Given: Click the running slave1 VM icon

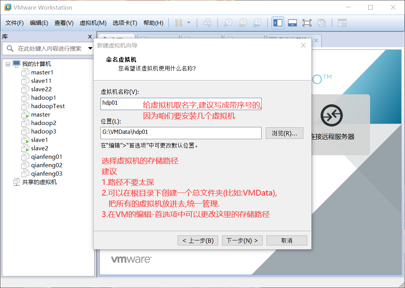Looking at the screenshot, I should click(x=25, y=140).
